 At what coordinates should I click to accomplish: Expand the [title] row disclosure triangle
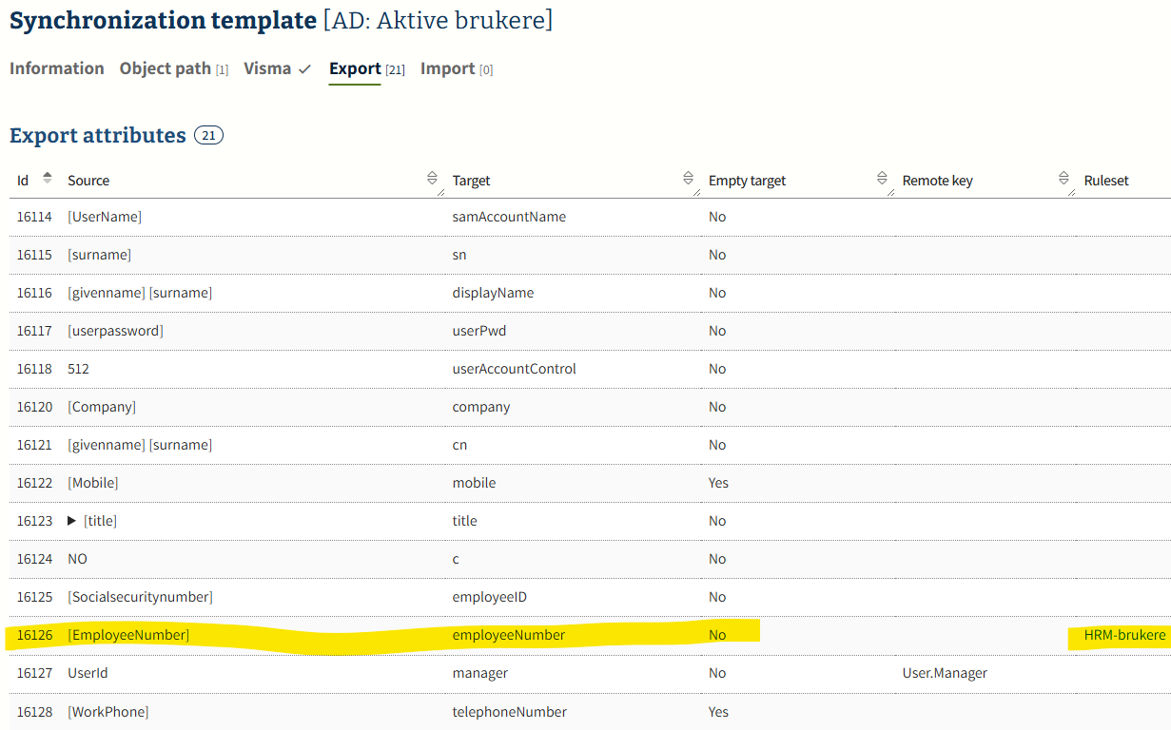72,521
